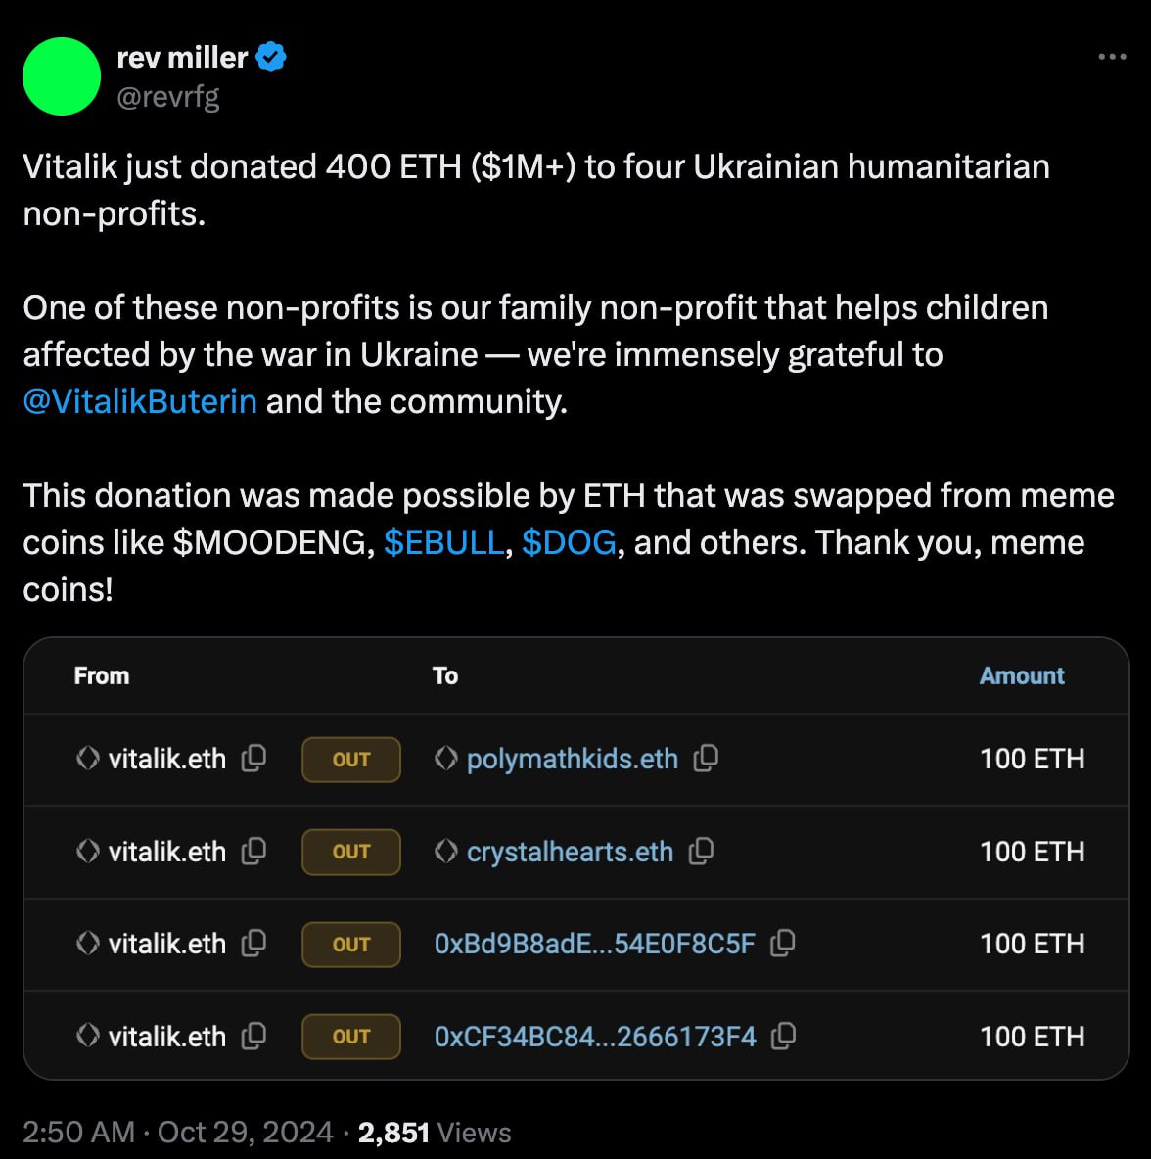Open polymathkids.eth address link
Viewport: 1151px width, 1159px height.
(x=573, y=759)
